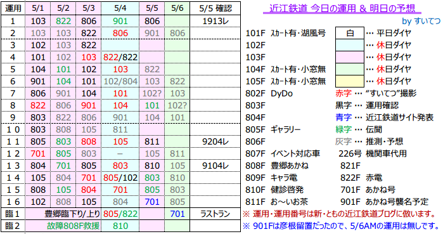Select the 5/2 column header
443x234 pixels.
tap(63, 8)
